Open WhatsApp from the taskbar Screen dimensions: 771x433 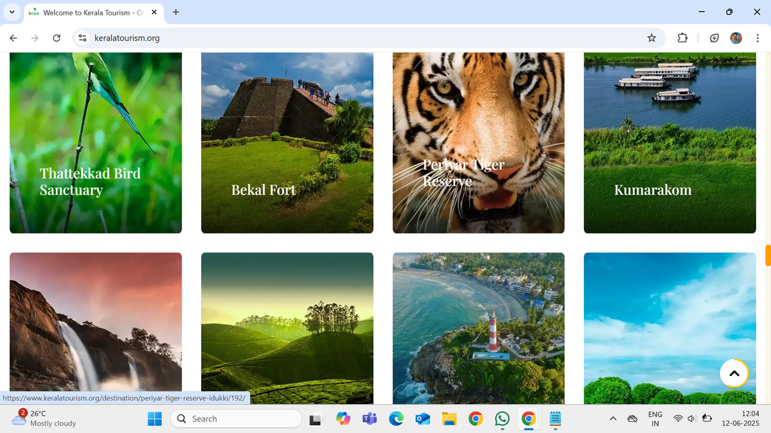click(x=502, y=419)
